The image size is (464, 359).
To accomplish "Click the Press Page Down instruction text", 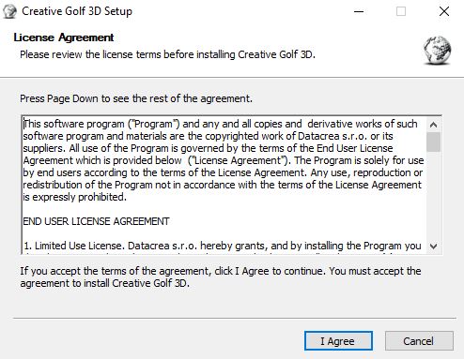I will 136,98.
